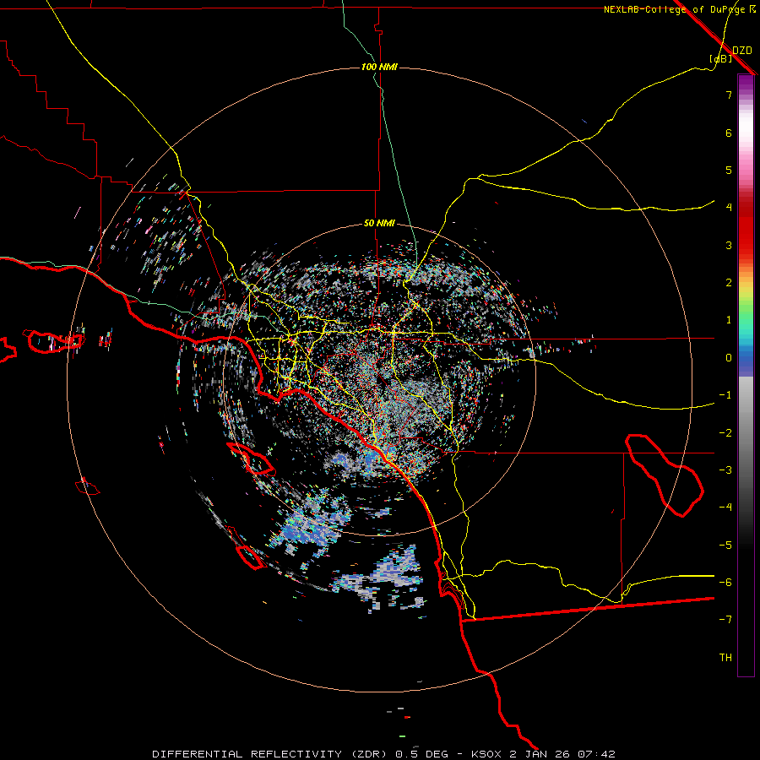
Task: Click the [dB] unit label
Action: (x=721, y=58)
